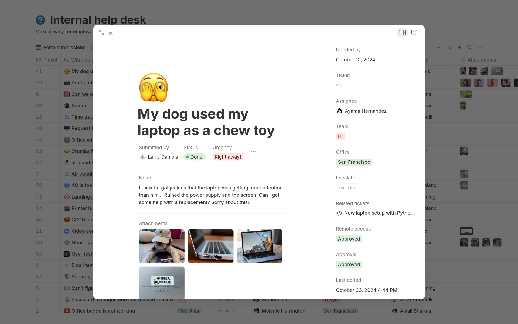Screen dimensions: 518x324
Task: Click yellow thumbnail in row 6 attachments
Action: tap(466, 94)
